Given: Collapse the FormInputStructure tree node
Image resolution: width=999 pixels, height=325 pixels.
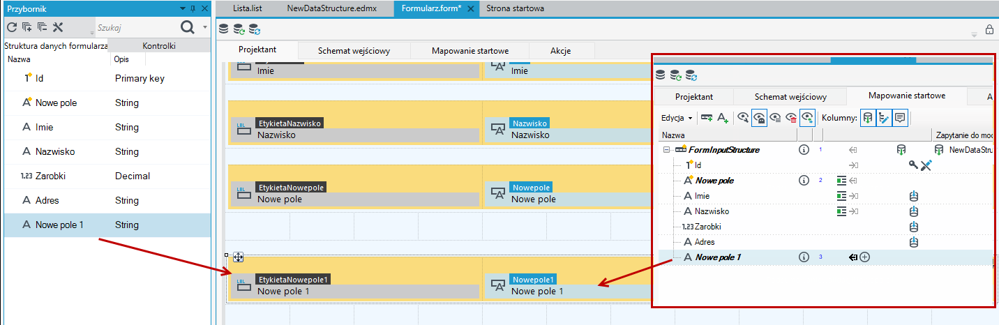Looking at the screenshot, I should point(667,149).
